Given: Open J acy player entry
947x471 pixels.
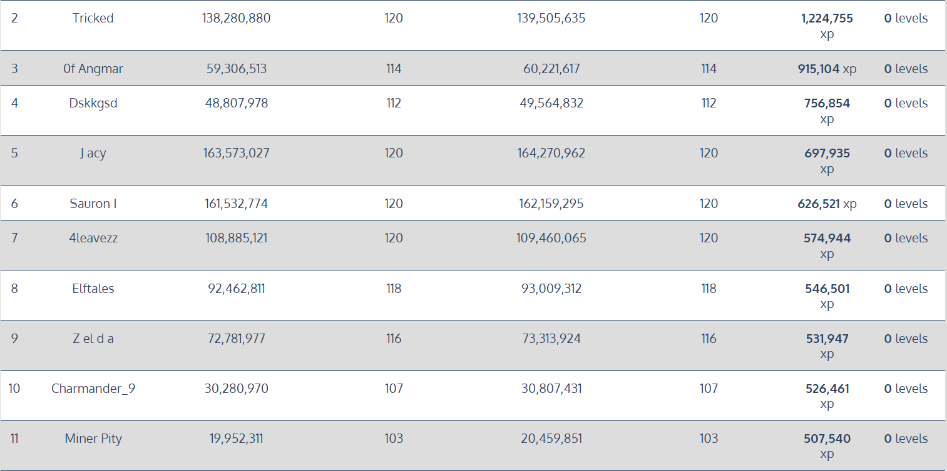Looking at the screenshot, I should tap(93, 153).
